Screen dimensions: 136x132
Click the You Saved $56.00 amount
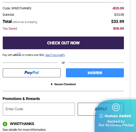118,28
